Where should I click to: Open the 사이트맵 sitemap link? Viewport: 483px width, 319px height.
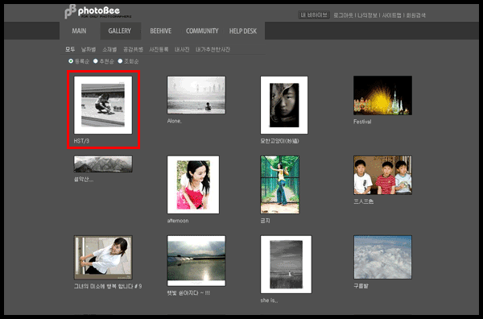(391, 15)
